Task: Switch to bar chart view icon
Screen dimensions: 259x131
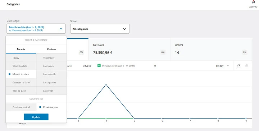Action: (x=246, y=65)
